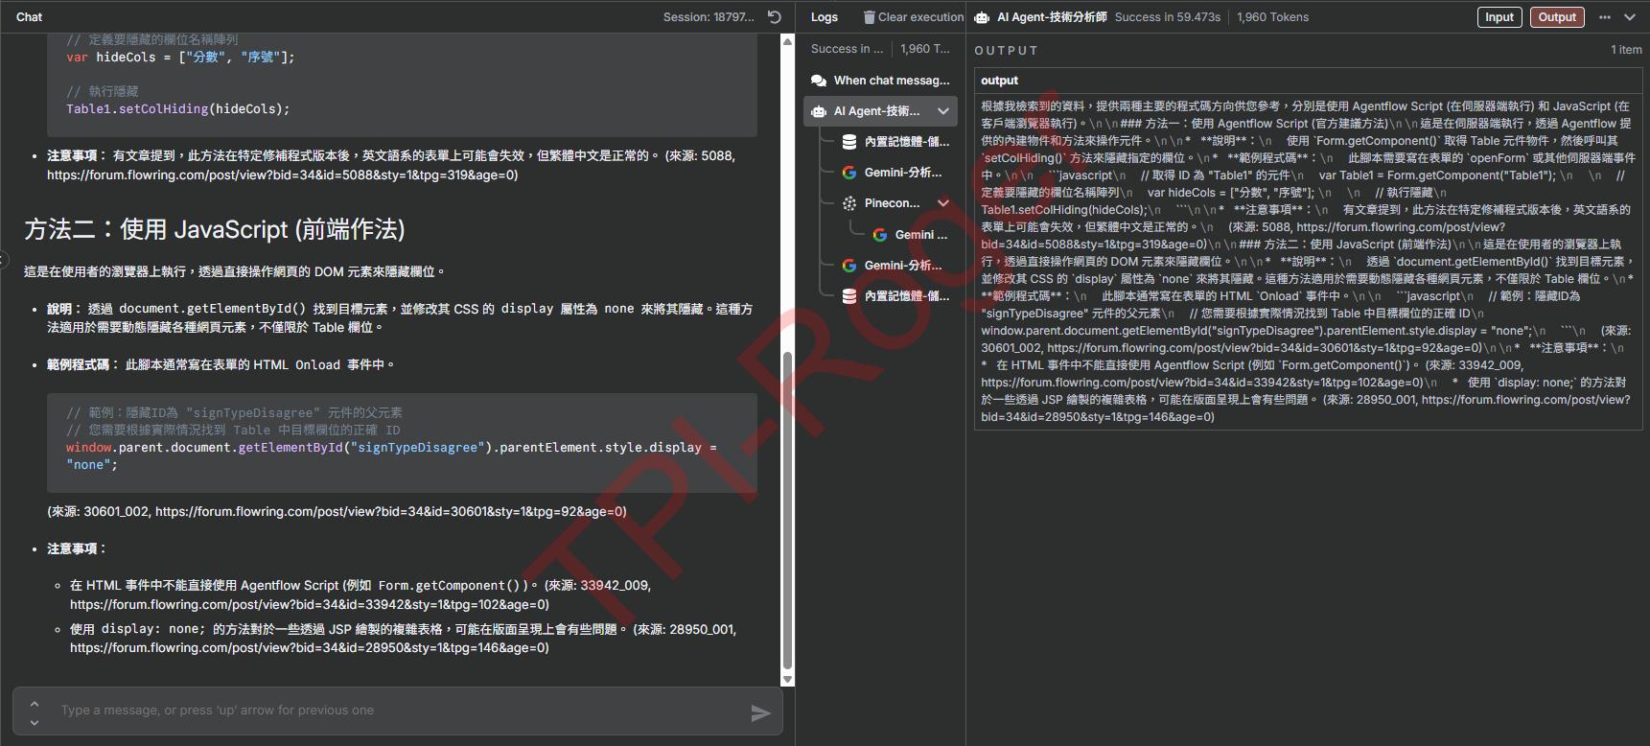Image resolution: width=1650 pixels, height=746 pixels.
Task: Collapse the AI Agent-技術 log tree chevron
Action: 943,111
